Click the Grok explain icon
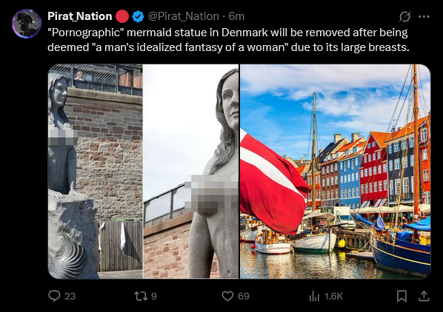This screenshot has height=312, width=443. point(404,16)
